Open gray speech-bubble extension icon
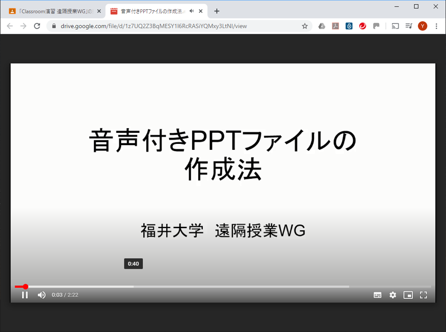Viewport: 446px width, 332px height. 376,26
